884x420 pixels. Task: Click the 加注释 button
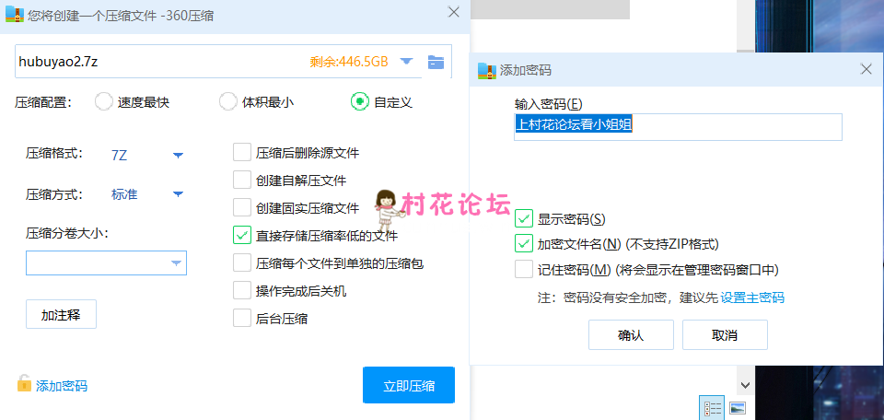pos(61,315)
